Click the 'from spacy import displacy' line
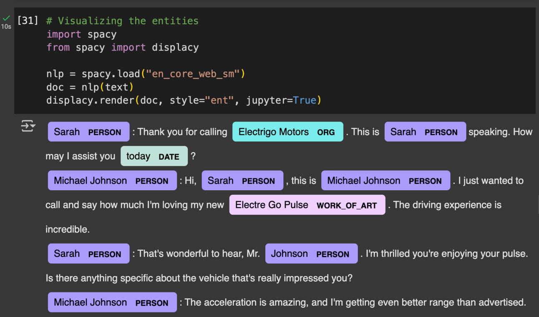This screenshot has height=317, width=539. [x=122, y=48]
